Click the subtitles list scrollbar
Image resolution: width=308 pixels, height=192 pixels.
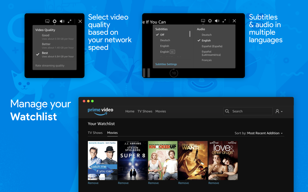190,34
